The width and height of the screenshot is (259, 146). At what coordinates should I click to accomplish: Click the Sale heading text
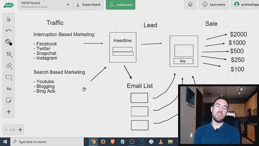click(x=211, y=24)
